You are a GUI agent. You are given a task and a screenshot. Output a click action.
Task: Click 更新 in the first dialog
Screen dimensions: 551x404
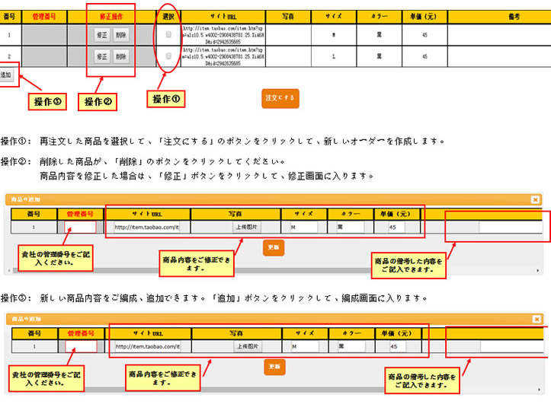coord(274,247)
